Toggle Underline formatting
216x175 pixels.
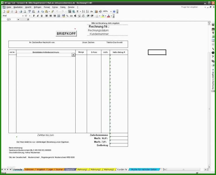pos(41,16)
